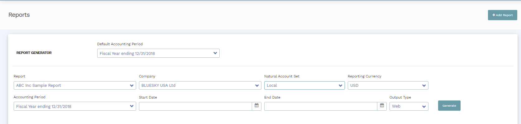Click the Add Report button
Viewport: 521px width, 124px height.
click(502, 15)
